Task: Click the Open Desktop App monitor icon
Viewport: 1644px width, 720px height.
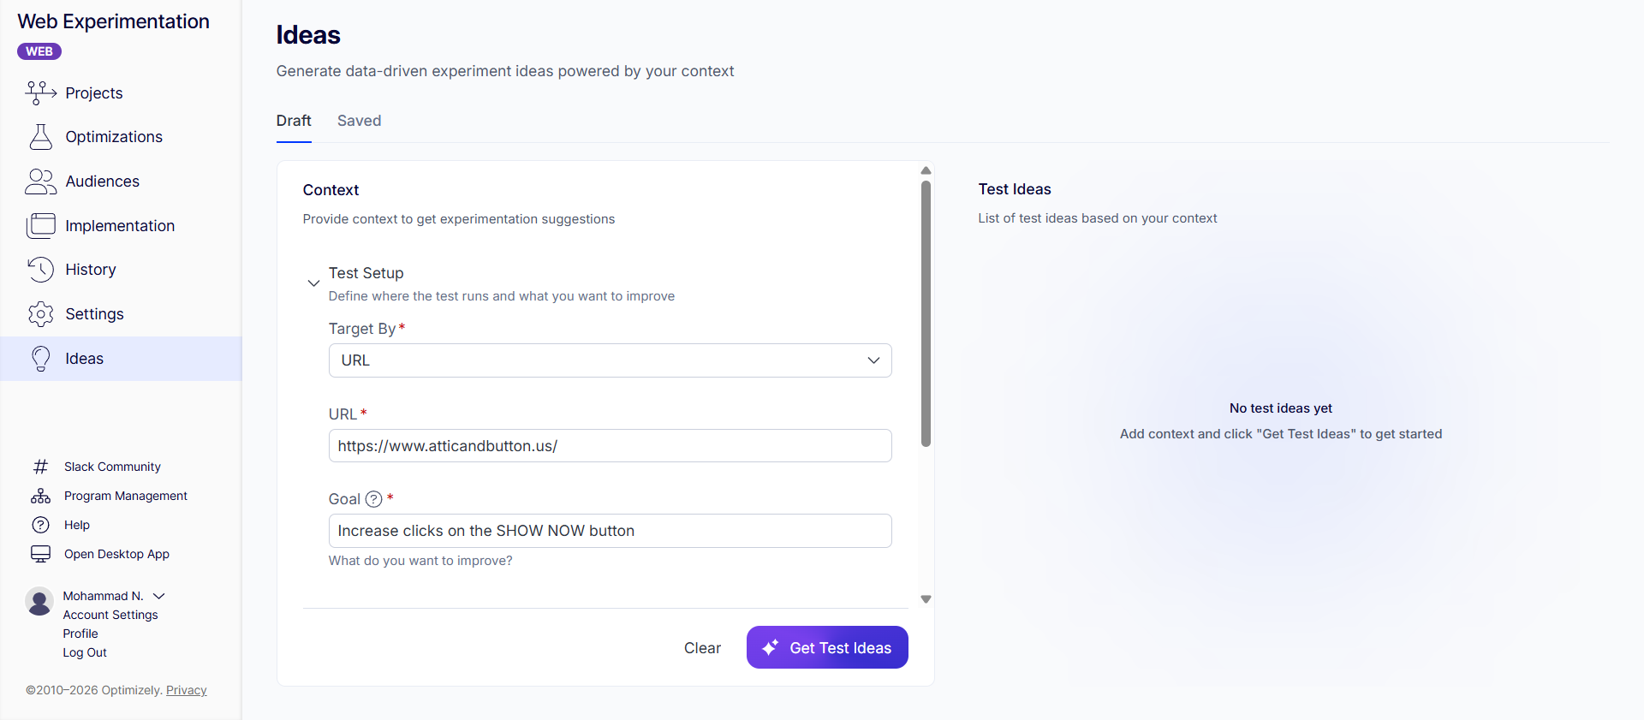Action: click(x=40, y=554)
